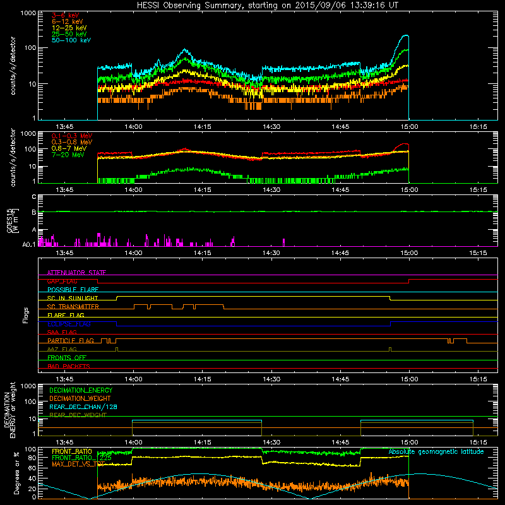Screen dimensions: 505x505
Task: Click the MAX_DET_VS_TOT legend label
Action: click(x=78, y=464)
